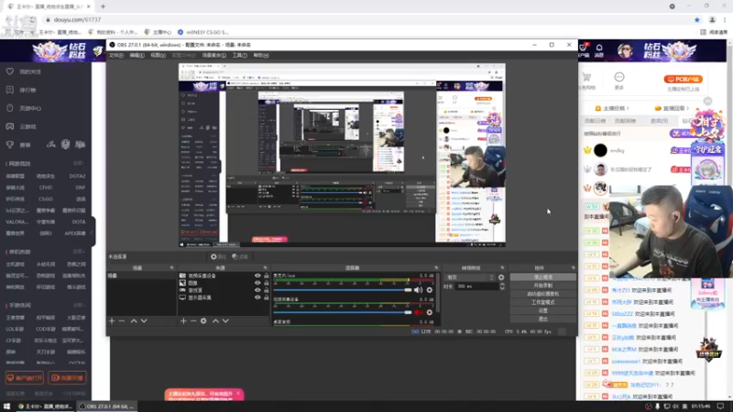Open the 赛事 trophy icon in sidebar
This screenshot has height=412, width=733.
(10, 145)
